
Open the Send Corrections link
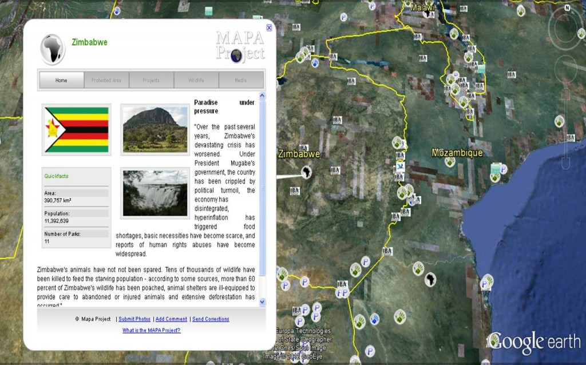tap(211, 319)
